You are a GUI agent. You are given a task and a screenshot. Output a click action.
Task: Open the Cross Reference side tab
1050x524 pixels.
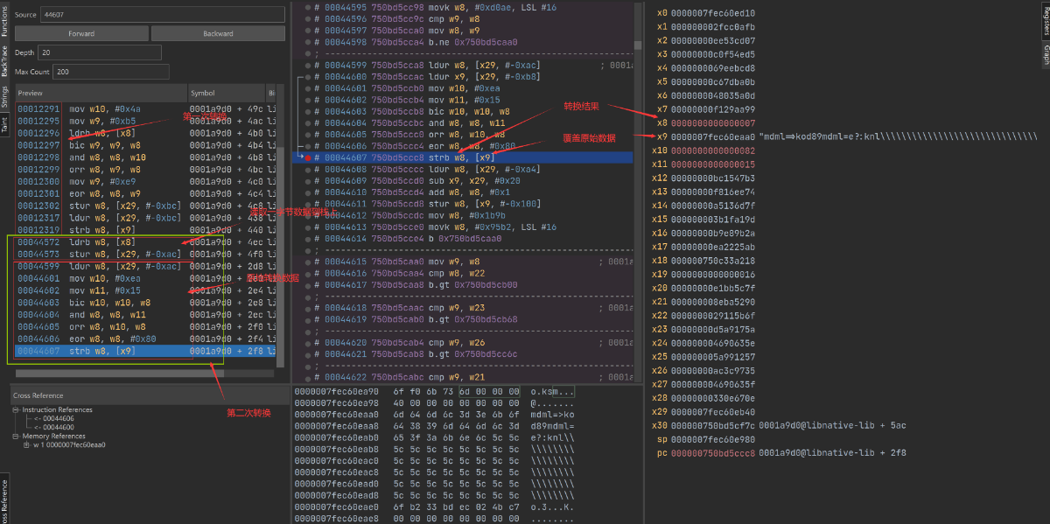pyautogui.click(x=4, y=500)
